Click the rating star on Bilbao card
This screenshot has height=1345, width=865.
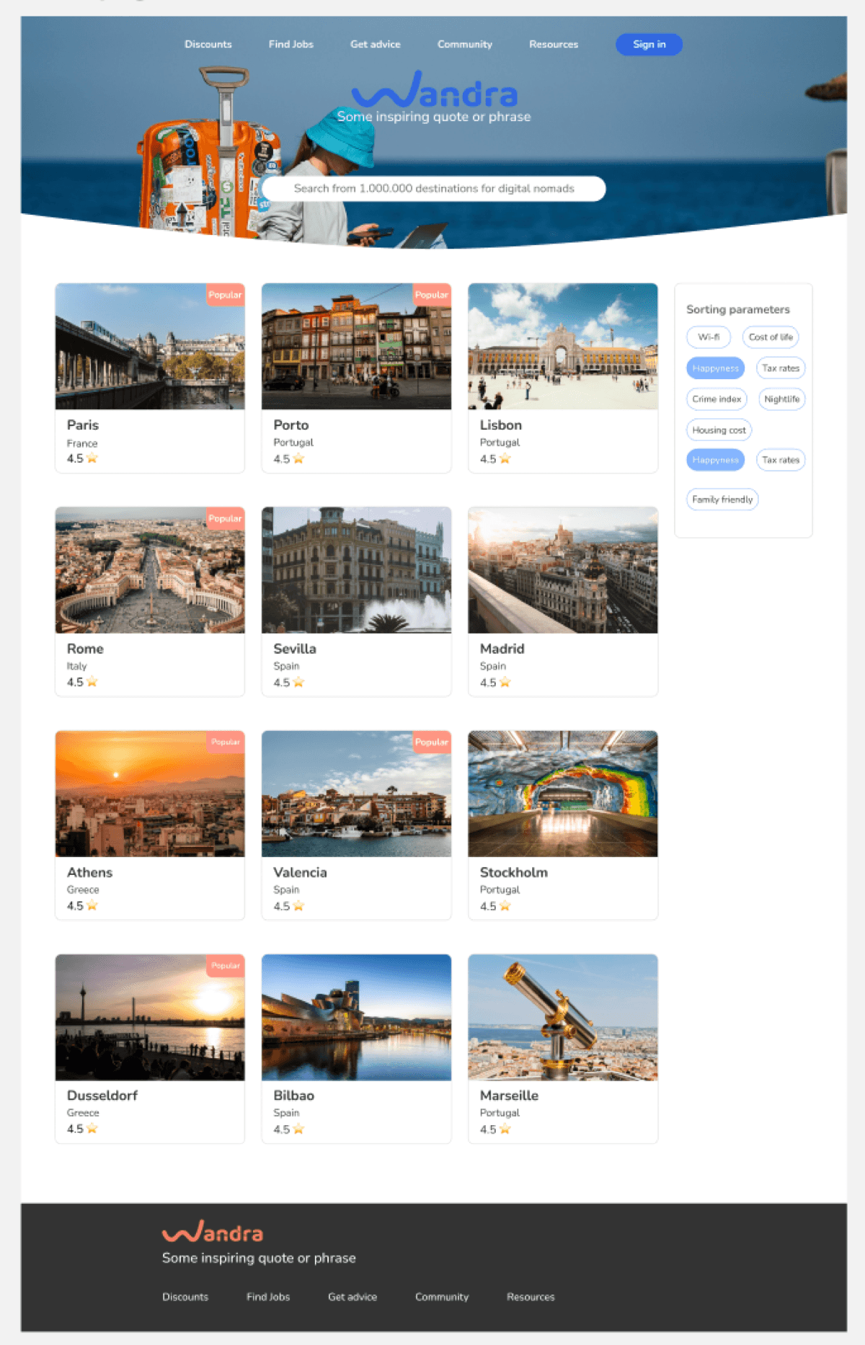[298, 1129]
